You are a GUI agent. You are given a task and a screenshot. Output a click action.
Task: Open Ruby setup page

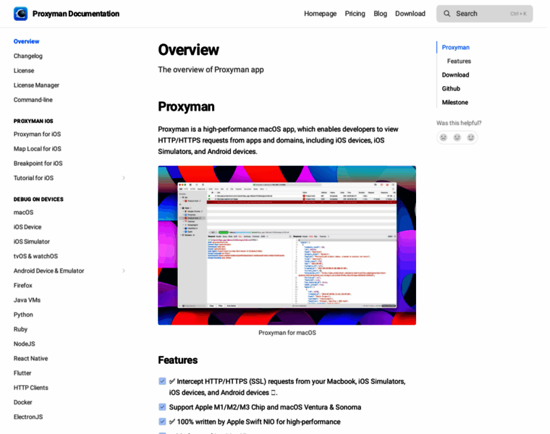[x=20, y=329]
